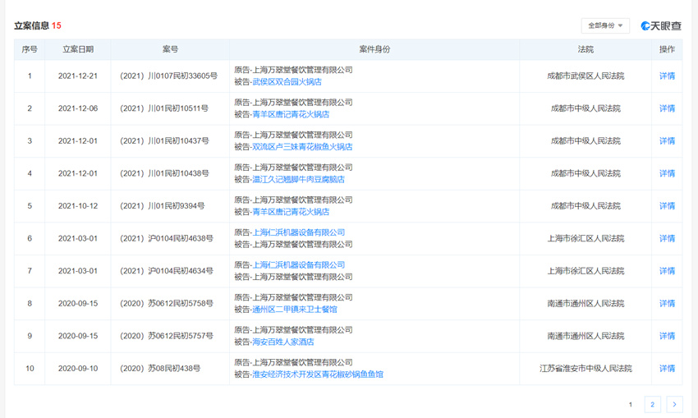The image size is (698, 418).
Task: Click the 立案日期 column header
Action: point(78,49)
